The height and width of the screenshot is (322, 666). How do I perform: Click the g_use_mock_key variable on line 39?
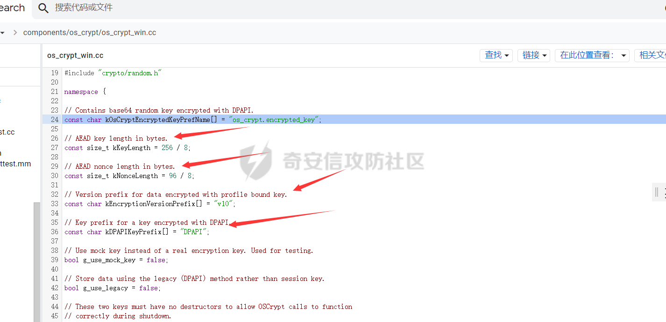tap(109, 260)
